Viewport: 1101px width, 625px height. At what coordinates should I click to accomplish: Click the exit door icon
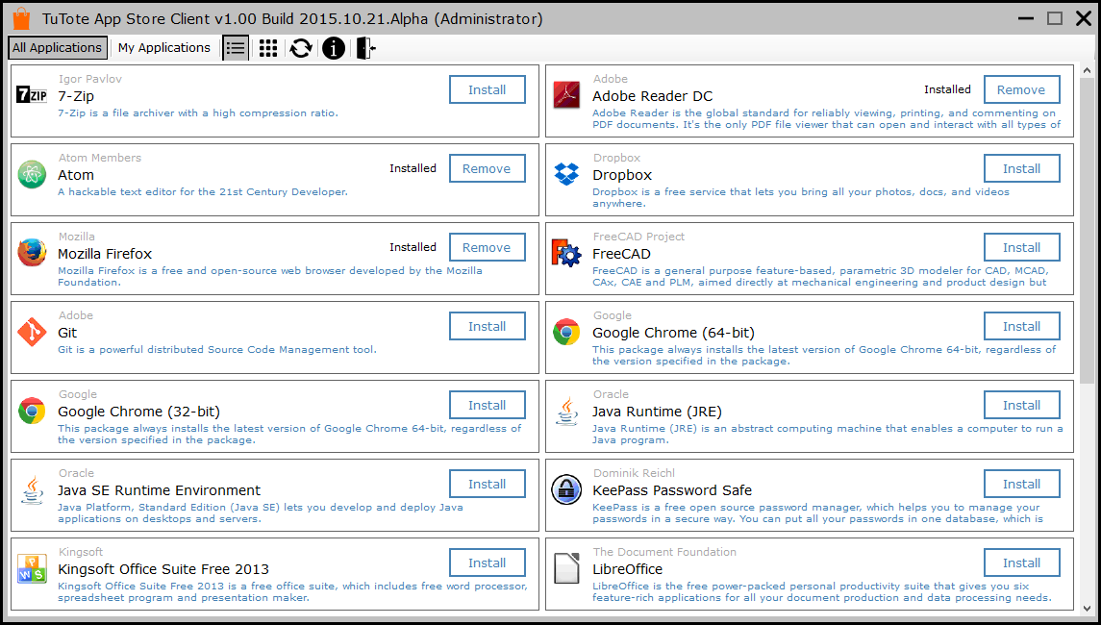365,48
